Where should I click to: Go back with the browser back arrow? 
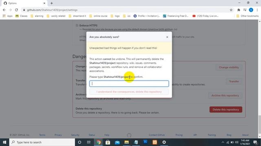[x=4, y=10]
